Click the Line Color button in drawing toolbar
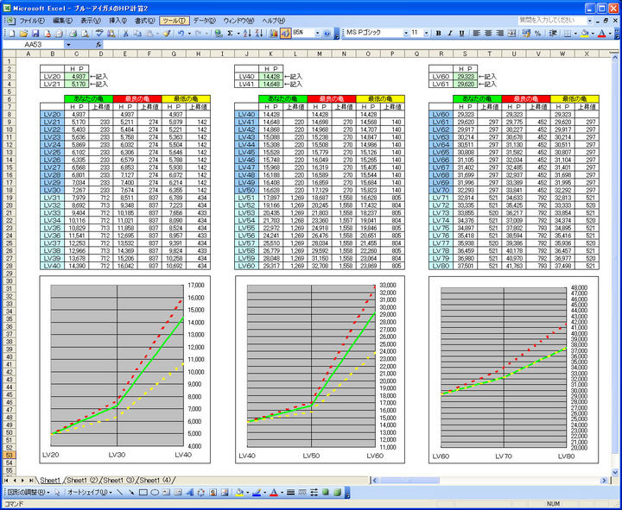This screenshot has width=622, height=510. 257,493
